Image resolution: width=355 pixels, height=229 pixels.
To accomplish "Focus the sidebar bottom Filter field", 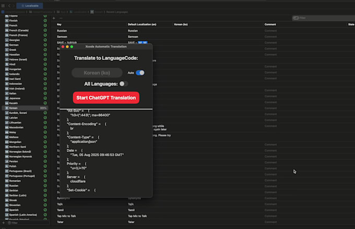I will (x=28, y=223).
